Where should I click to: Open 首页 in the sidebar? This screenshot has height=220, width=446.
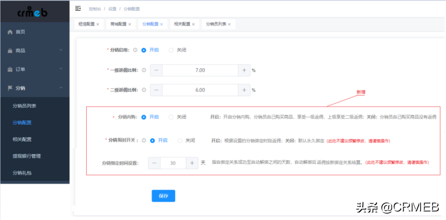[35, 32]
